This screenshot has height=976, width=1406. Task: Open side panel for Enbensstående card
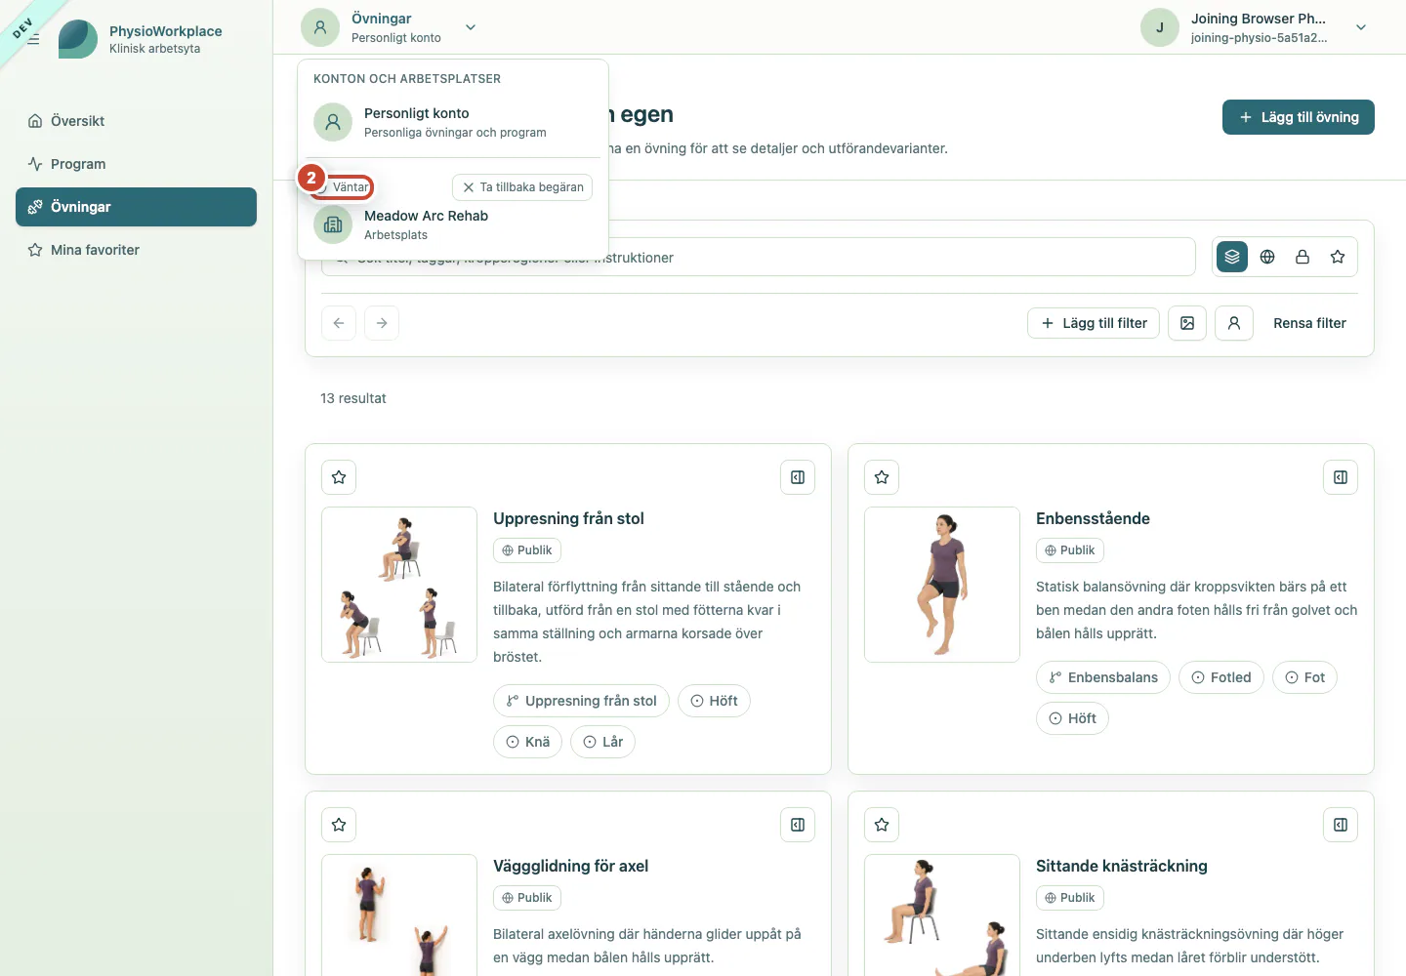pyautogui.click(x=1341, y=477)
